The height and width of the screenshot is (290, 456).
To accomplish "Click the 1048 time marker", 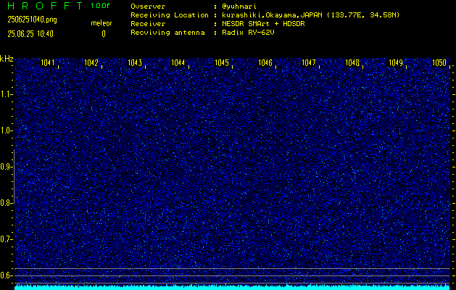I will click(352, 63).
